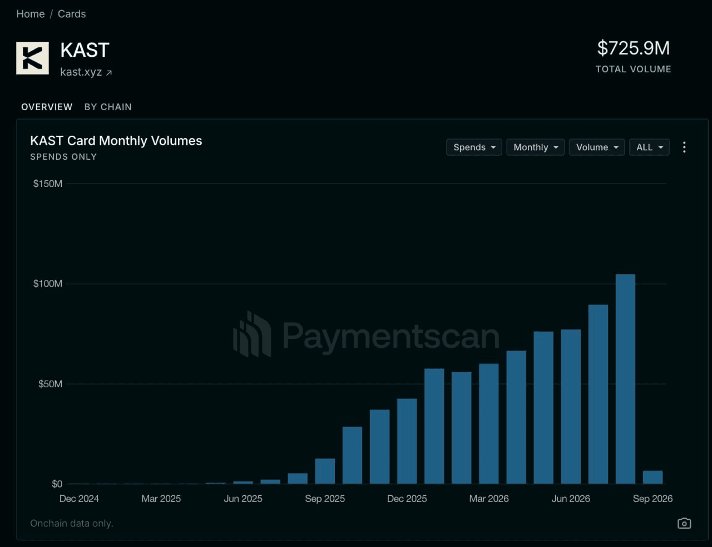Image resolution: width=712 pixels, height=547 pixels.
Task: Switch to the OVERVIEW tab
Action: [47, 107]
